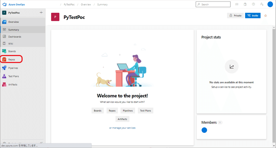Click the page scrollbar up arrow

coord(274,28)
